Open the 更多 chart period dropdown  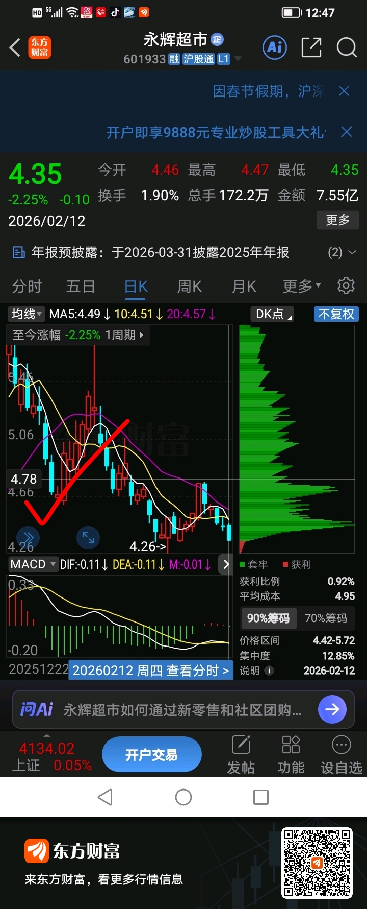[302, 286]
